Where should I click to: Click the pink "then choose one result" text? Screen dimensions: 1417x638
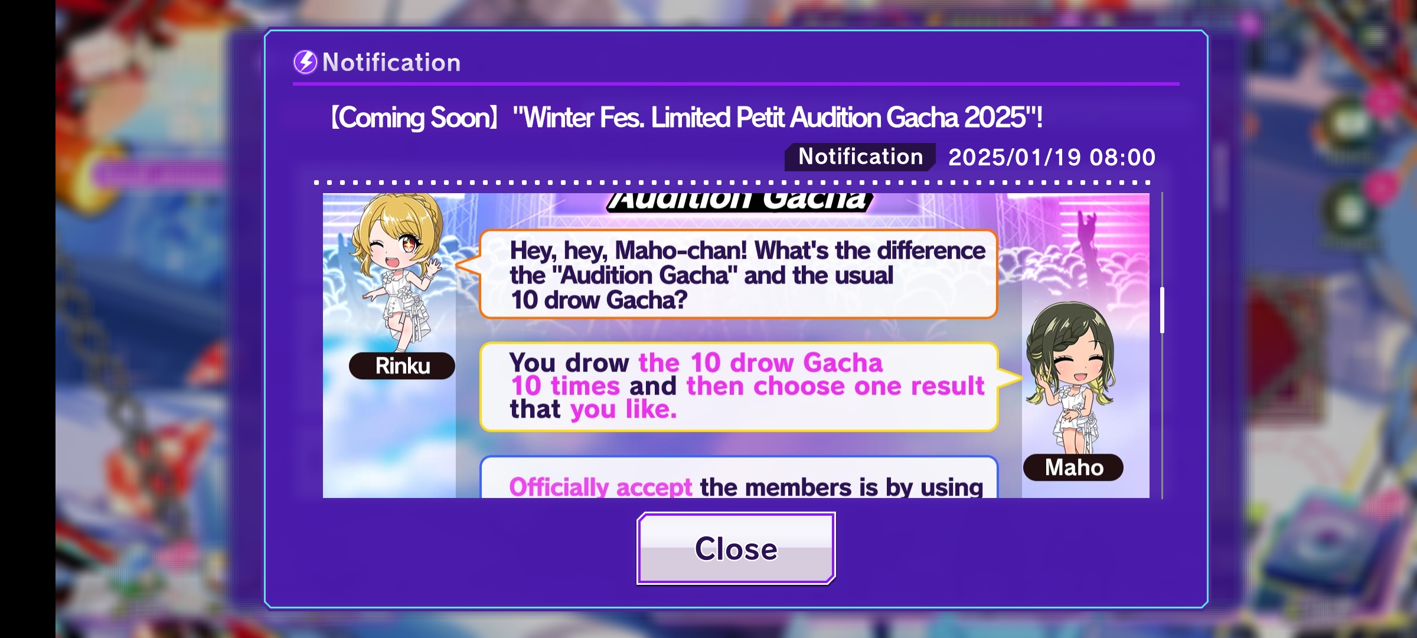[x=835, y=386]
